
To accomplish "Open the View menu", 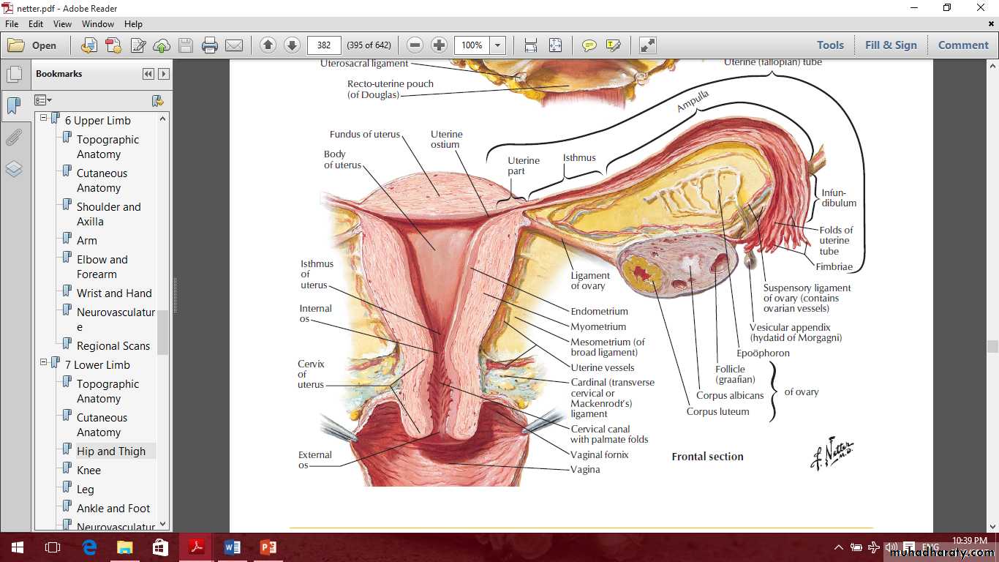I will tap(62, 24).
